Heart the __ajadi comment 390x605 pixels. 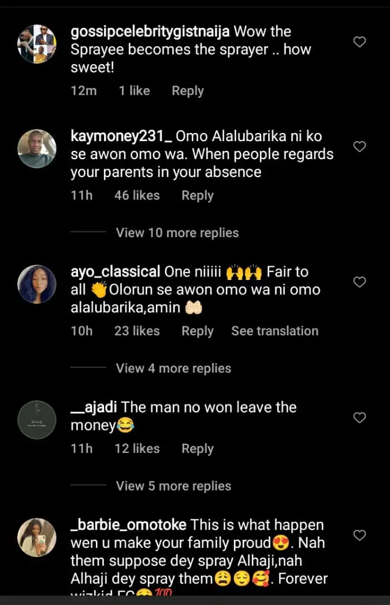tap(359, 418)
